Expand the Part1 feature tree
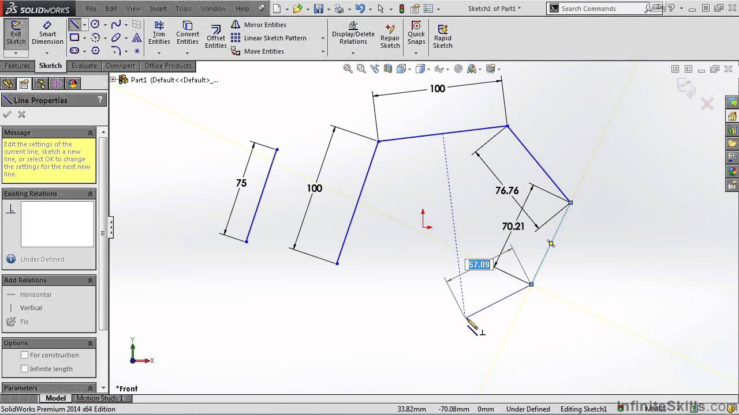 tap(114, 80)
